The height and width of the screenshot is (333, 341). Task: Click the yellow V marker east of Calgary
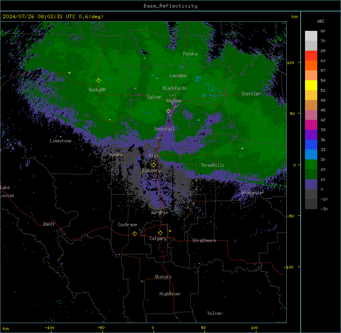pyautogui.click(x=170, y=231)
